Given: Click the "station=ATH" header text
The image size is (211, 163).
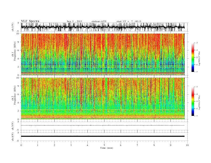Looking at the screenshot, I should click(99, 21).
